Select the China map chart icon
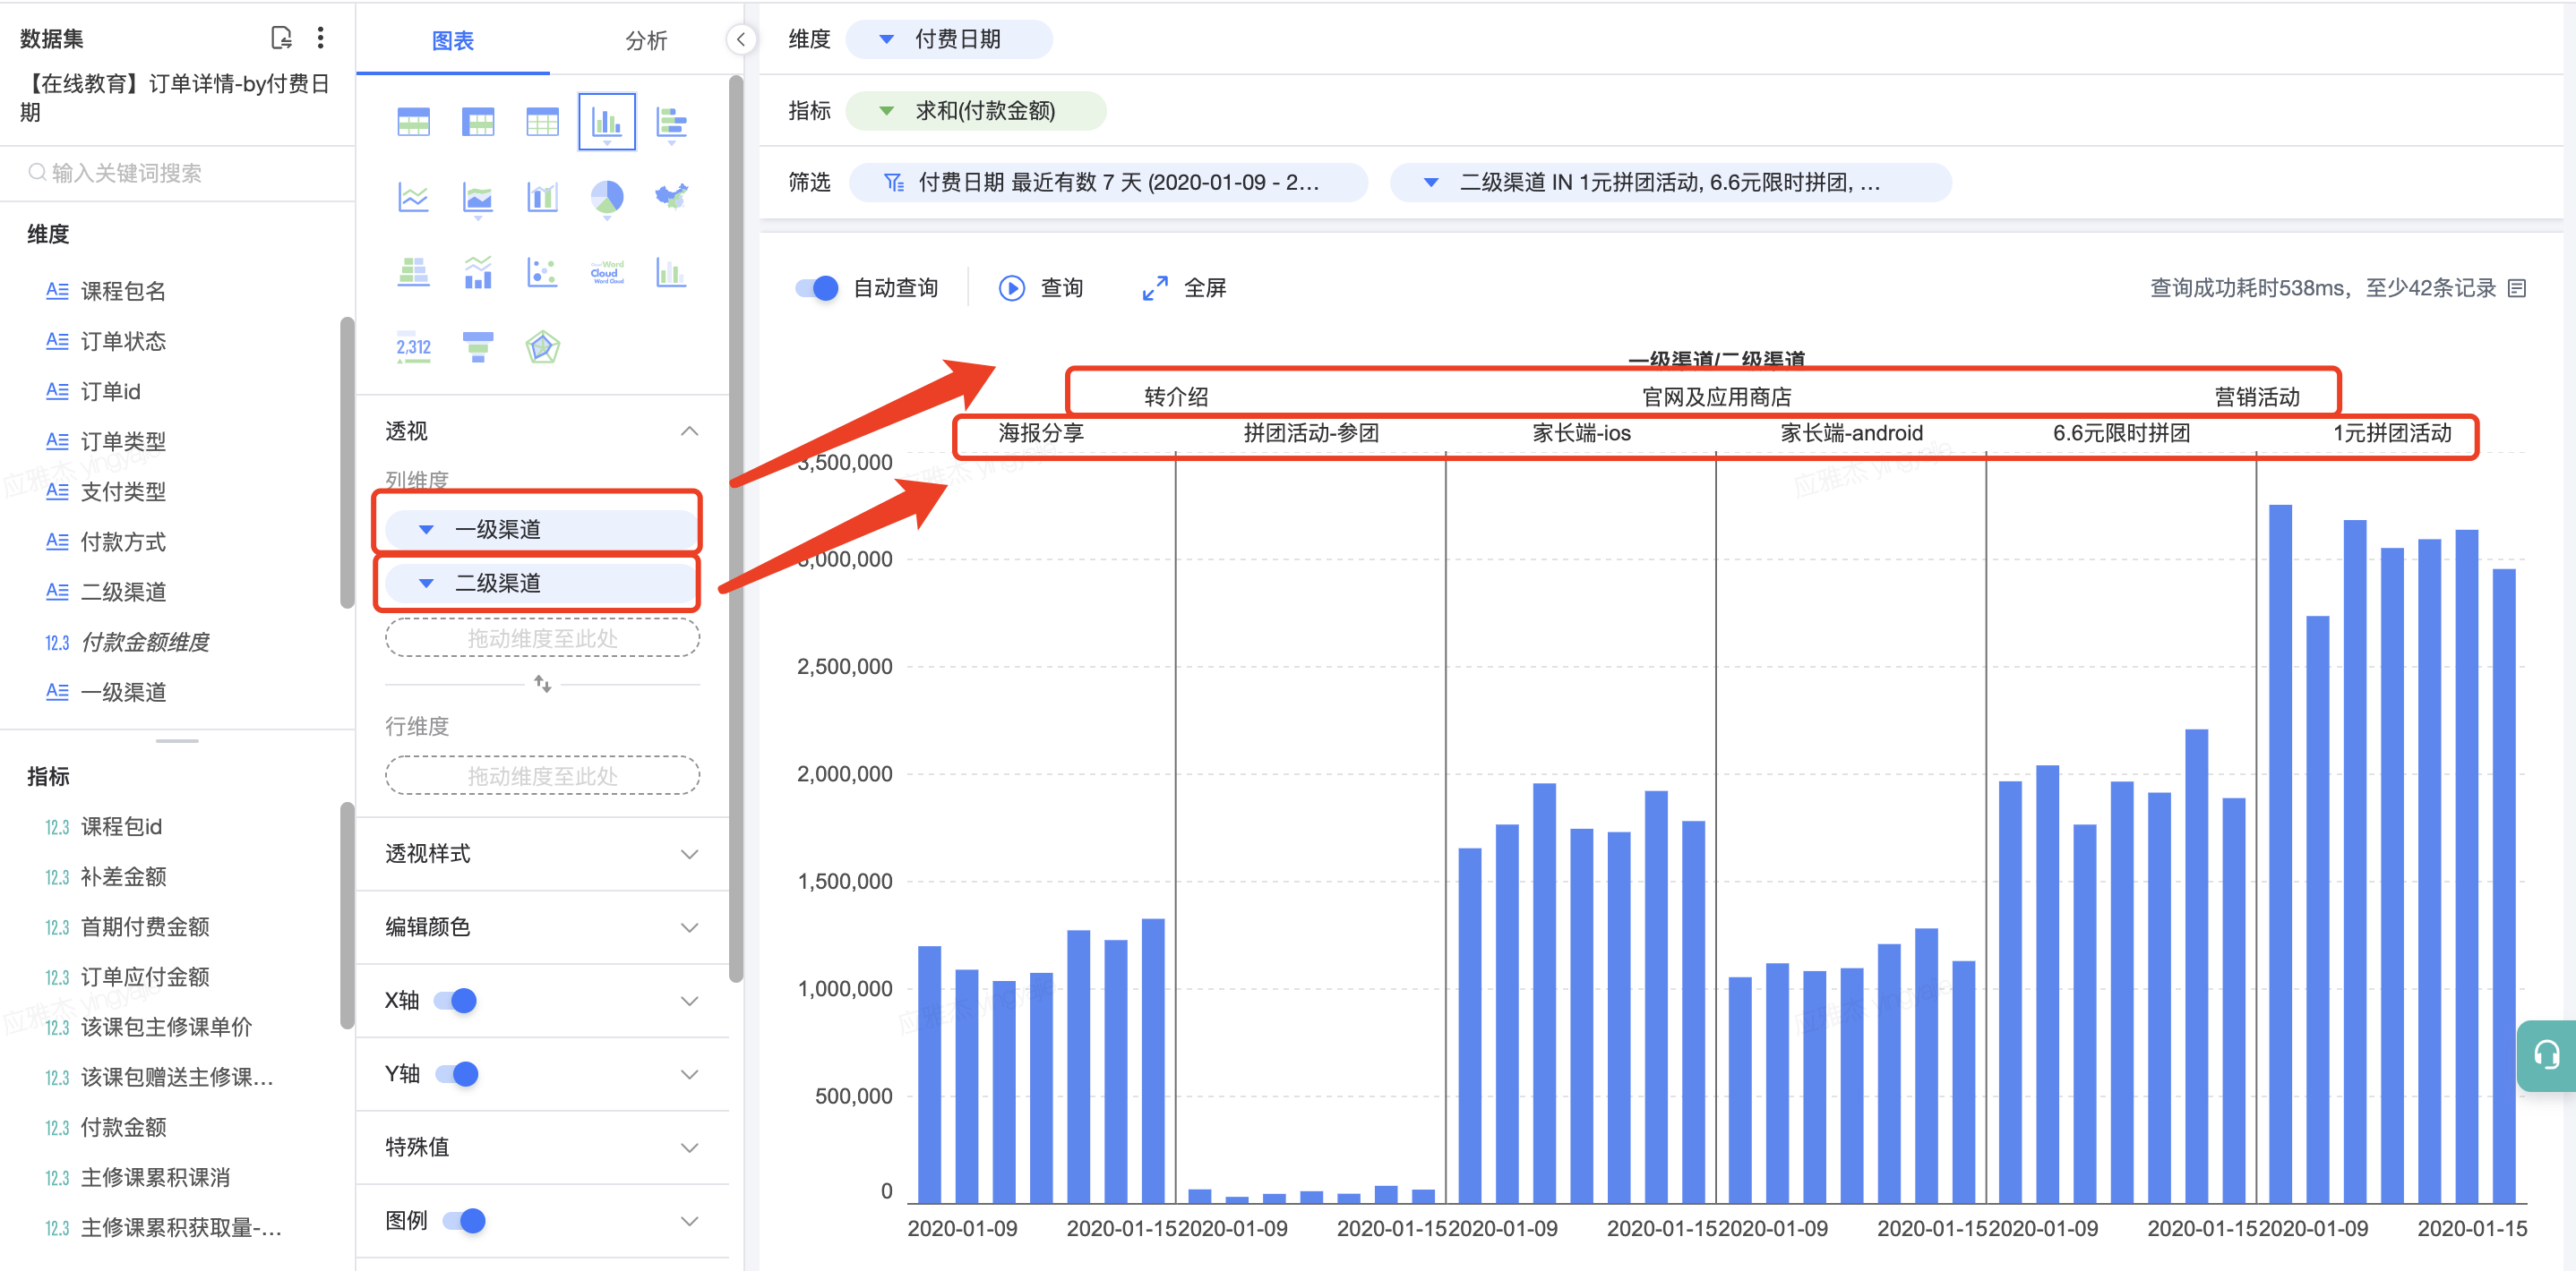Viewport: 2576px width, 1271px height. tap(671, 197)
